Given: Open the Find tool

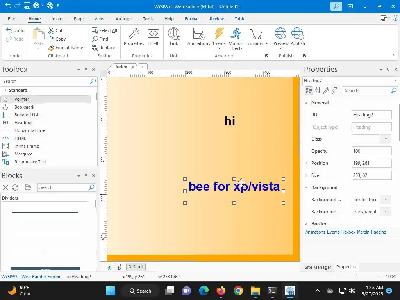Looking at the screenshot, I should pos(100,39).
